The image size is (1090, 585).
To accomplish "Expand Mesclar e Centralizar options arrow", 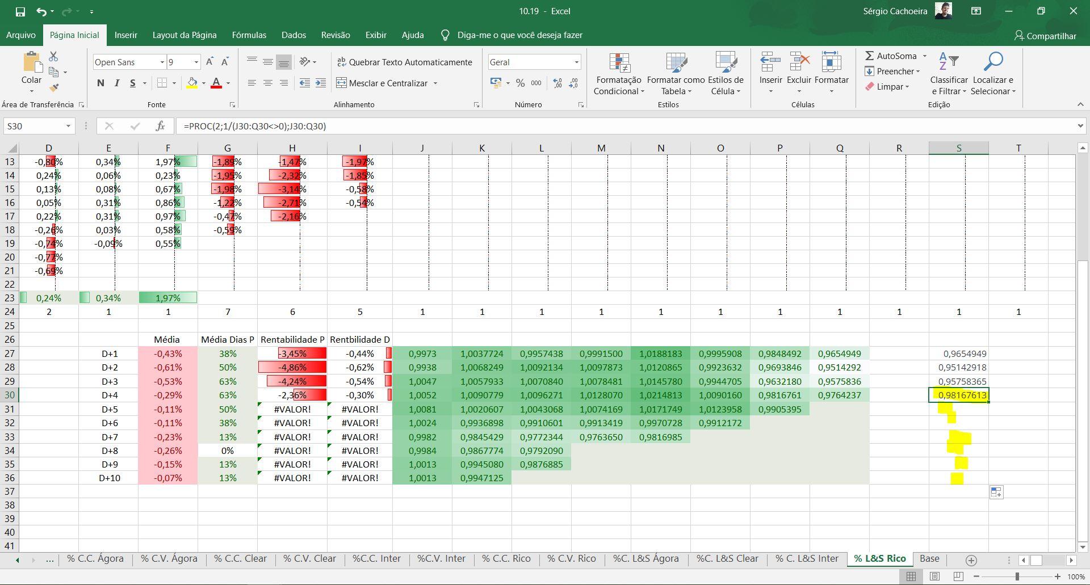I will point(435,83).
